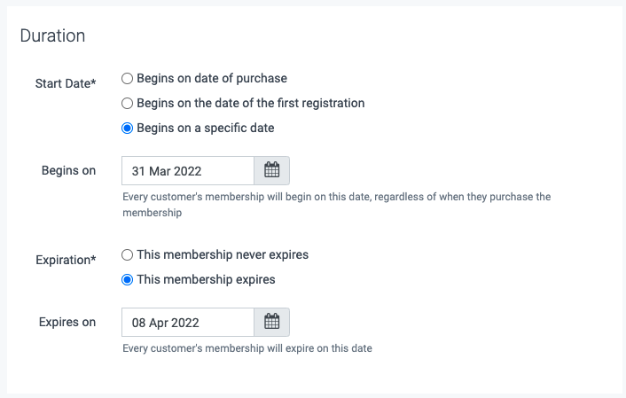The image size is (626, 398).
Task: Click the Begins on date field showing 31 Mar 2022
Action: point(188,170)
